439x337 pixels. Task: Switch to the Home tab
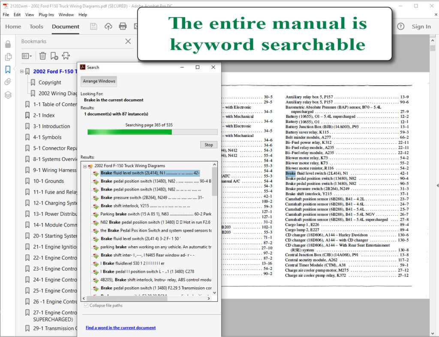13,27
